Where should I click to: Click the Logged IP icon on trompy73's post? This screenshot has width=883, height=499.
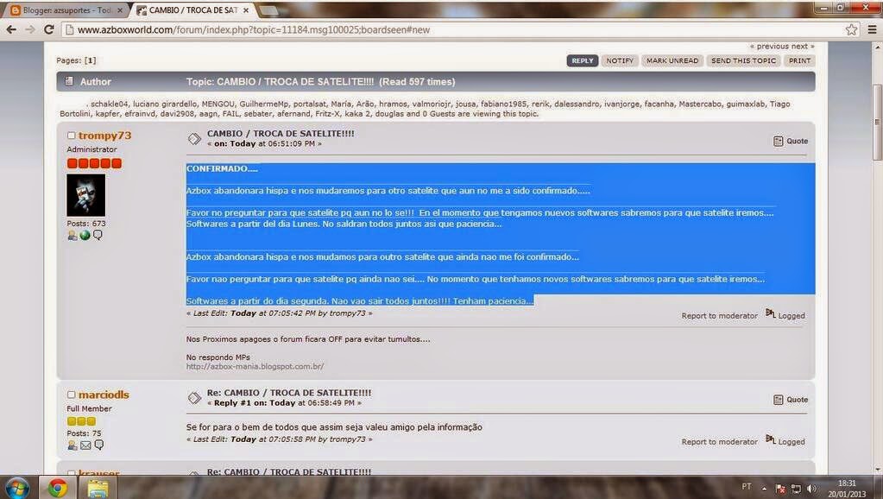point(771,313)
